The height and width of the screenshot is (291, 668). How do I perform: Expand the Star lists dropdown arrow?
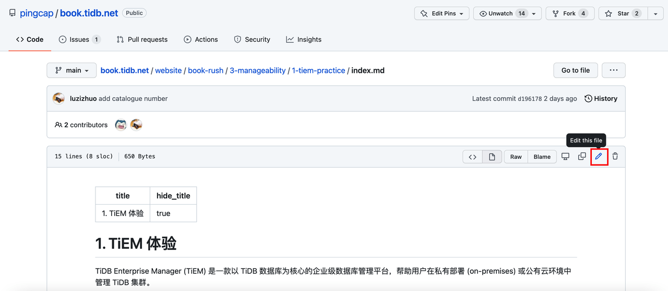click(655, 14)
